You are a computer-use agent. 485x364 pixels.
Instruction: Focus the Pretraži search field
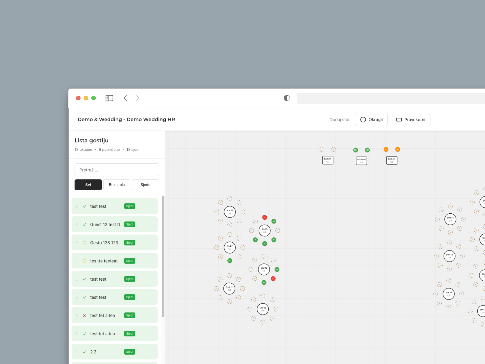click(x=117, y=170)
